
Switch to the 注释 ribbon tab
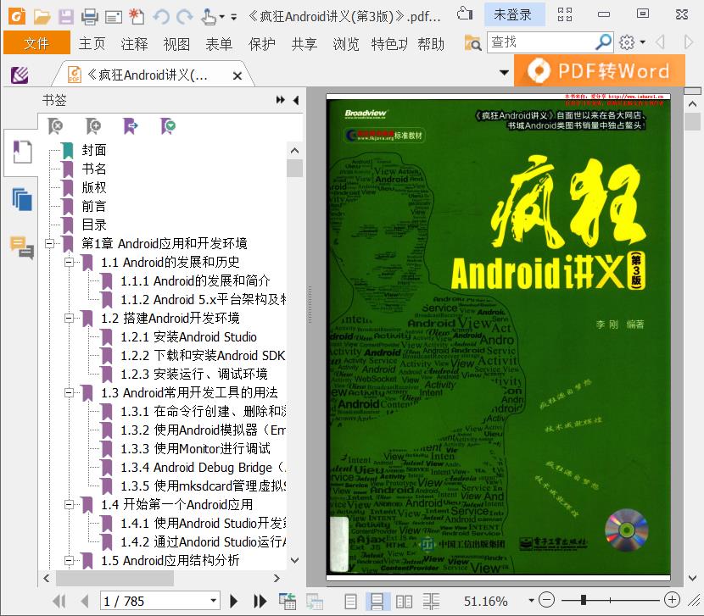pyautogui.click(x=134, y=44)
